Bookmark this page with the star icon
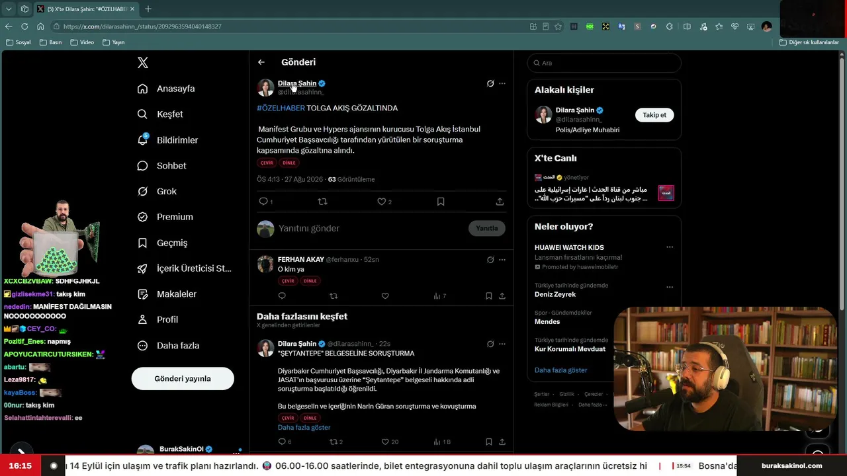The height and width of the screenshot is (476, 847). [x=558, y=26]
